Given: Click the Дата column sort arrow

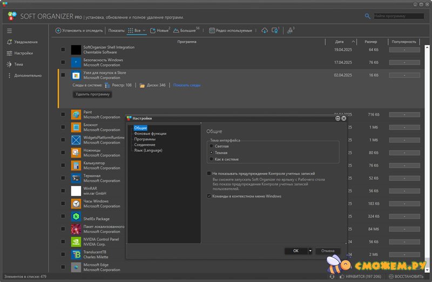Looking at the screenshot, I should click(353, 41).
